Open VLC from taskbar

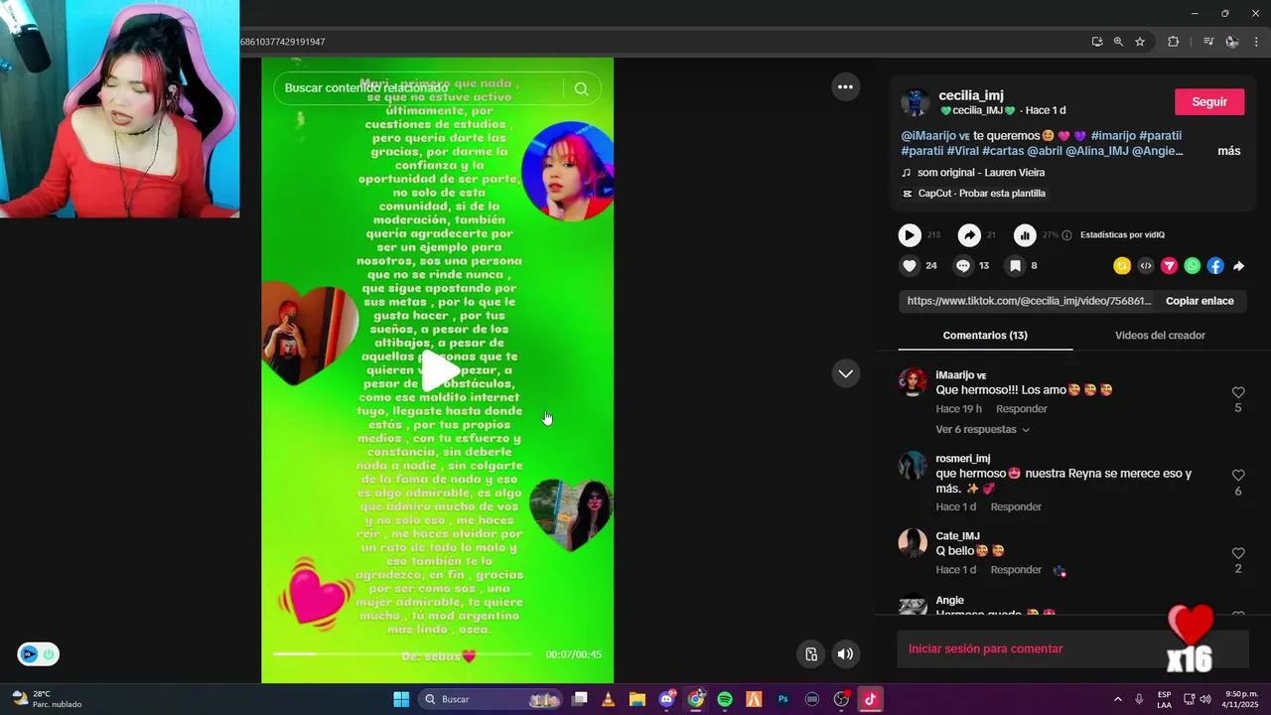point(608,699)
